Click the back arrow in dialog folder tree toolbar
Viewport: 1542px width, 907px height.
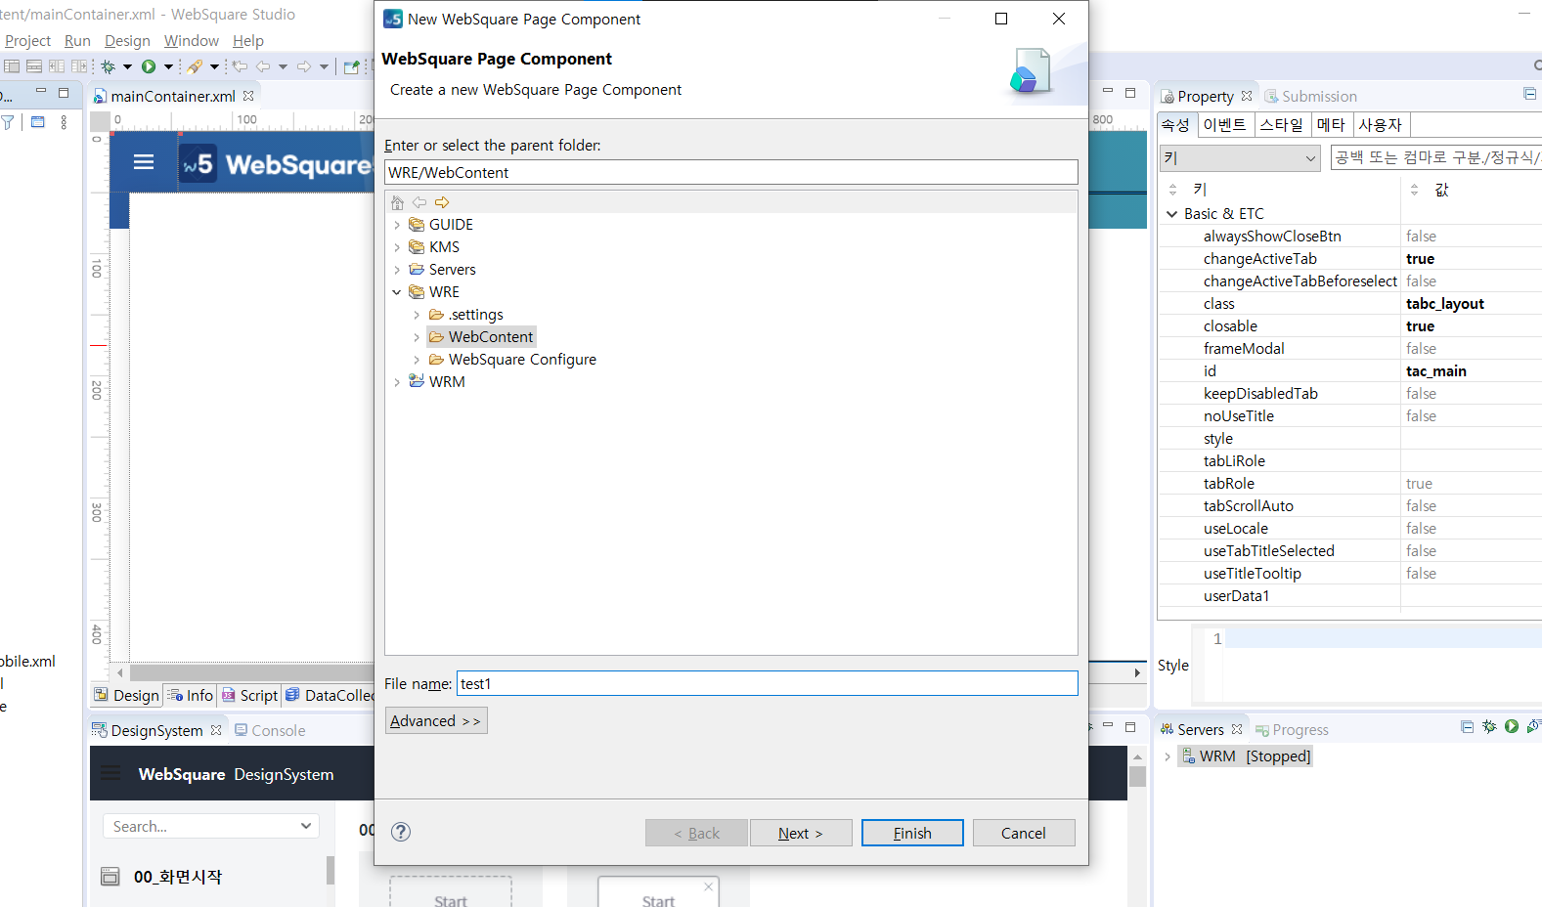pos(419,202)
